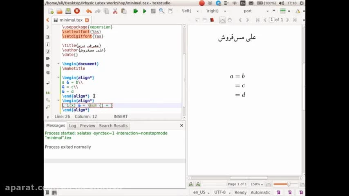Open the part sectioning dropdown

(255, 11)
